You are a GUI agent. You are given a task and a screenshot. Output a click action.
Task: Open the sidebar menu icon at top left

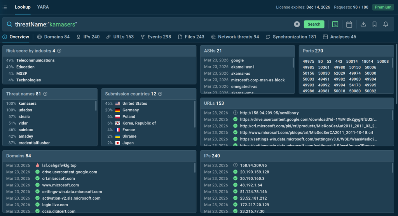tap(5, 7)
